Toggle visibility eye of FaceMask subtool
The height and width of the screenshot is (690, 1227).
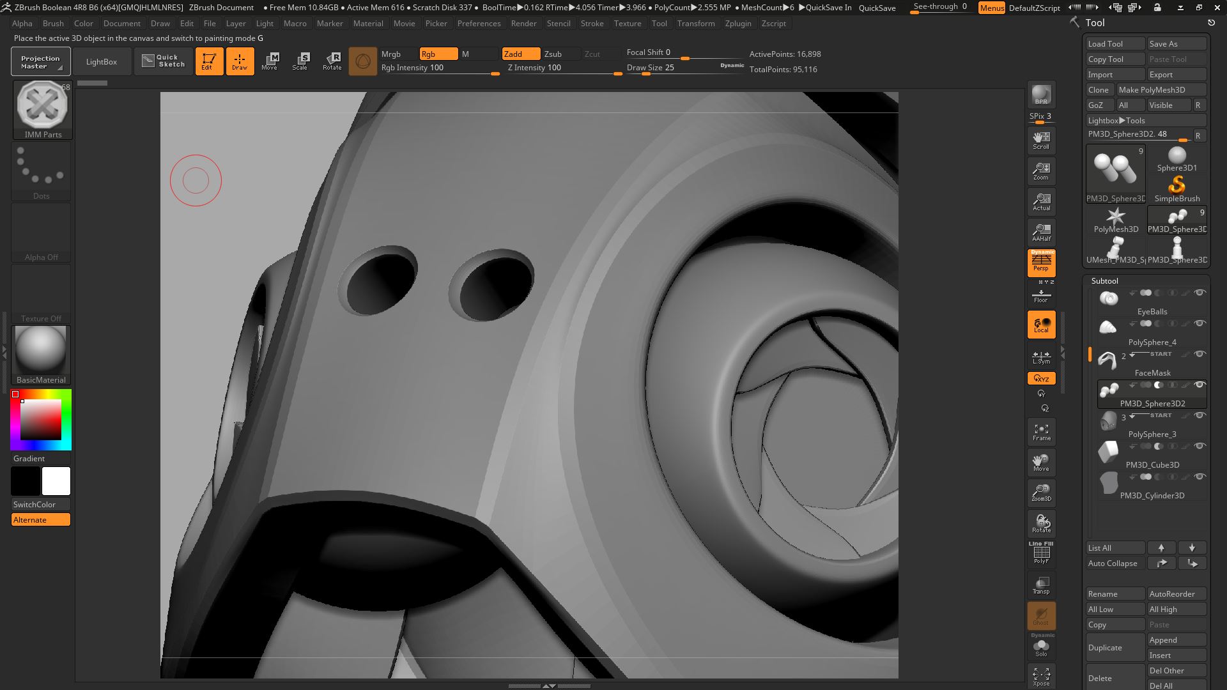(1200, 354)
